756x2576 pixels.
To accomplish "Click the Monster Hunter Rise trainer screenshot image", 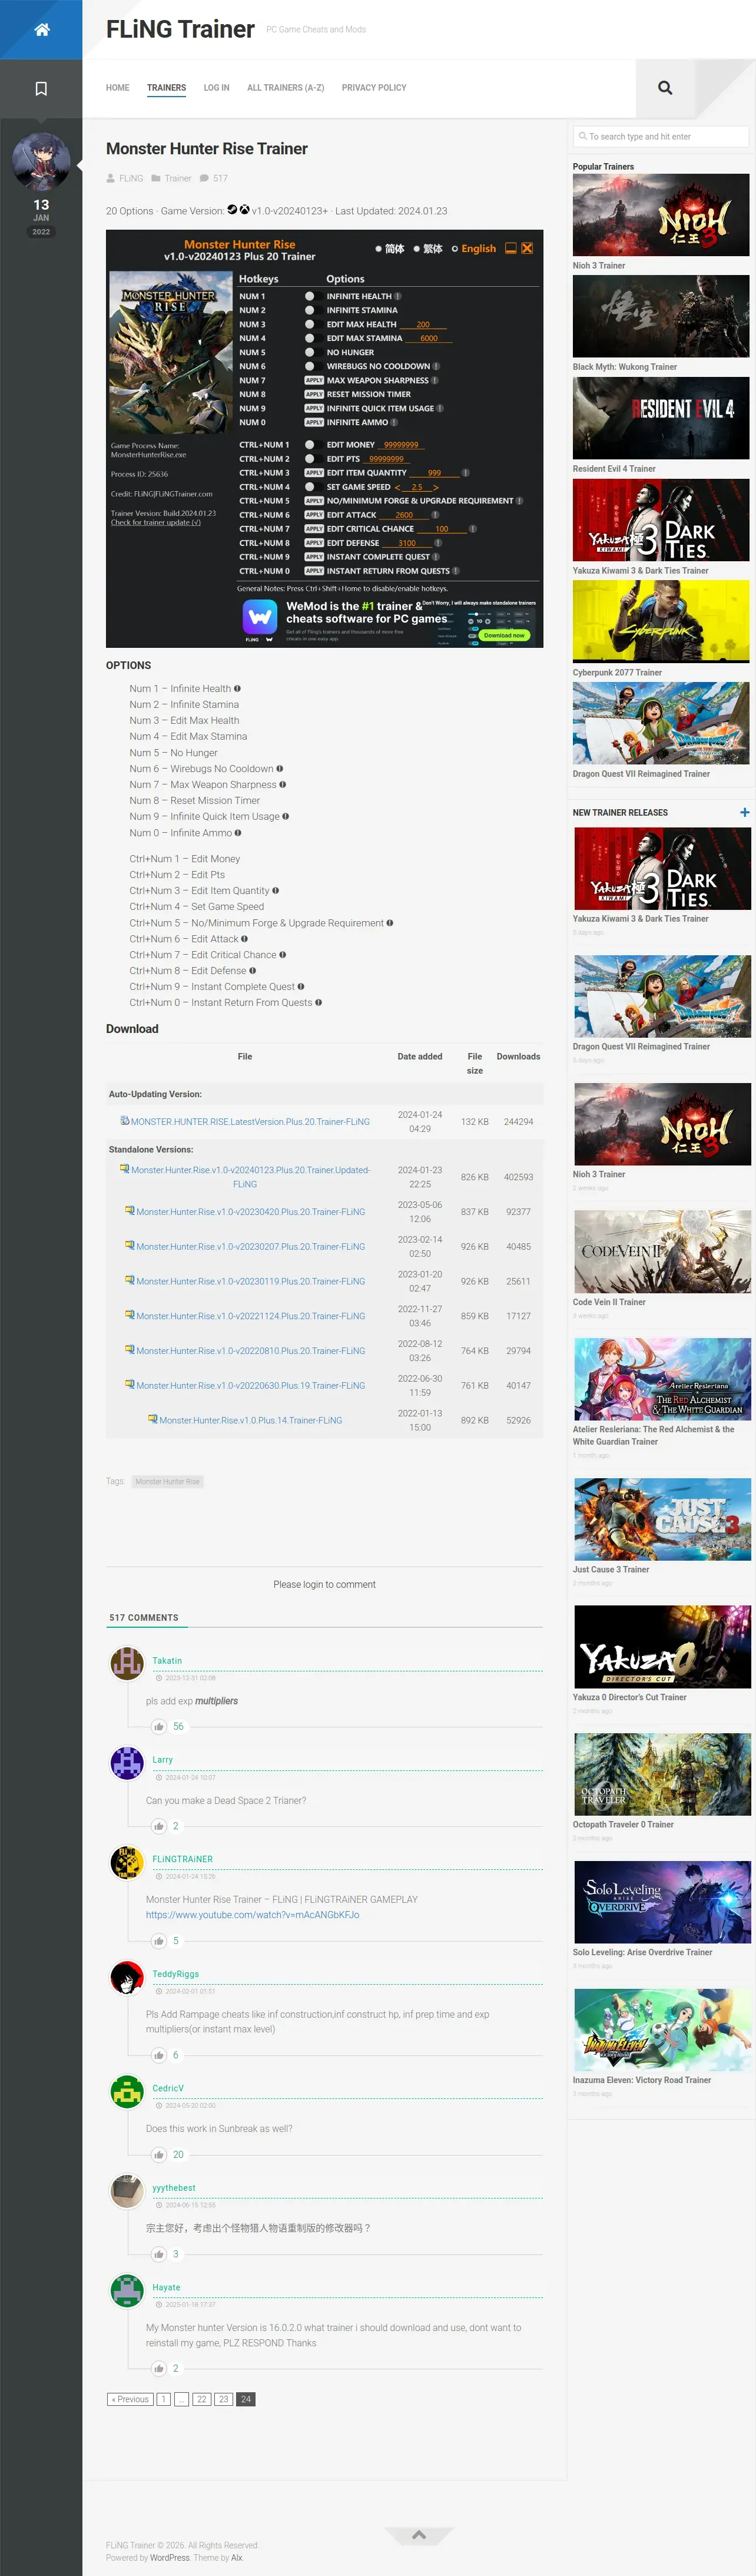I will pos(325,439).
